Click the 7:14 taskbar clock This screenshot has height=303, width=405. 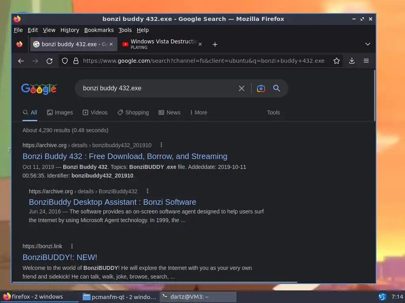397,297
